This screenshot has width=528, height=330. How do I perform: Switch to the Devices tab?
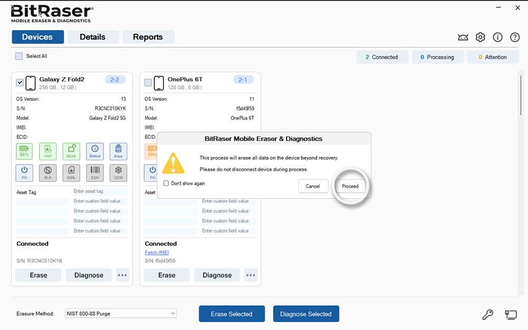pyautogui.click(x=37, y=37)
